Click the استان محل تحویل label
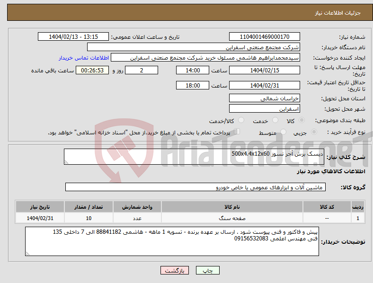This screenshot has width=373, height=283. 343,99
